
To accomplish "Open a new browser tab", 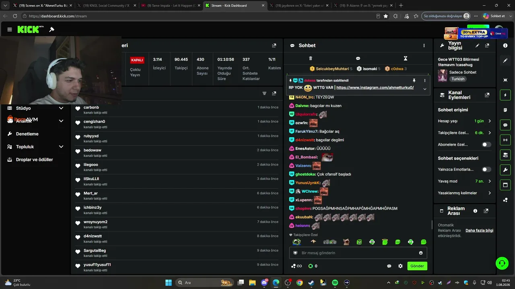I will 401,6.
